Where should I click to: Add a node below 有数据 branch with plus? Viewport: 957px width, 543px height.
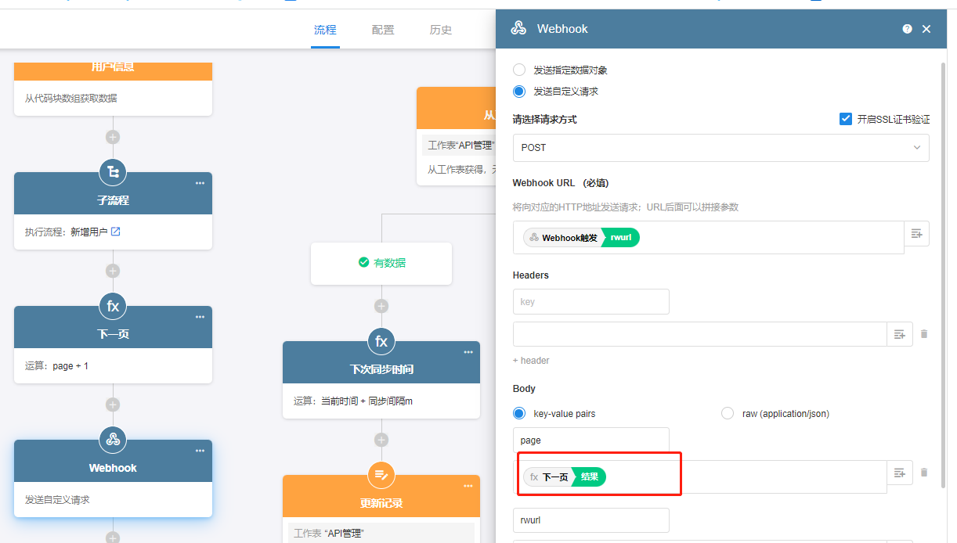point(381,306)
